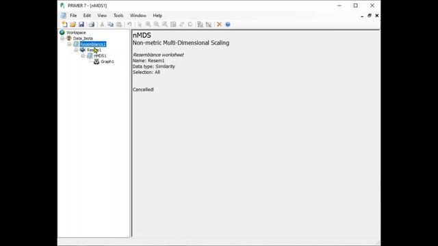Image resolution: width=438 pixels, height=246 pixels.
Task: Click the 'Non-metric Multi-Dimensional Scaling' subtitle
Action: 181,43
